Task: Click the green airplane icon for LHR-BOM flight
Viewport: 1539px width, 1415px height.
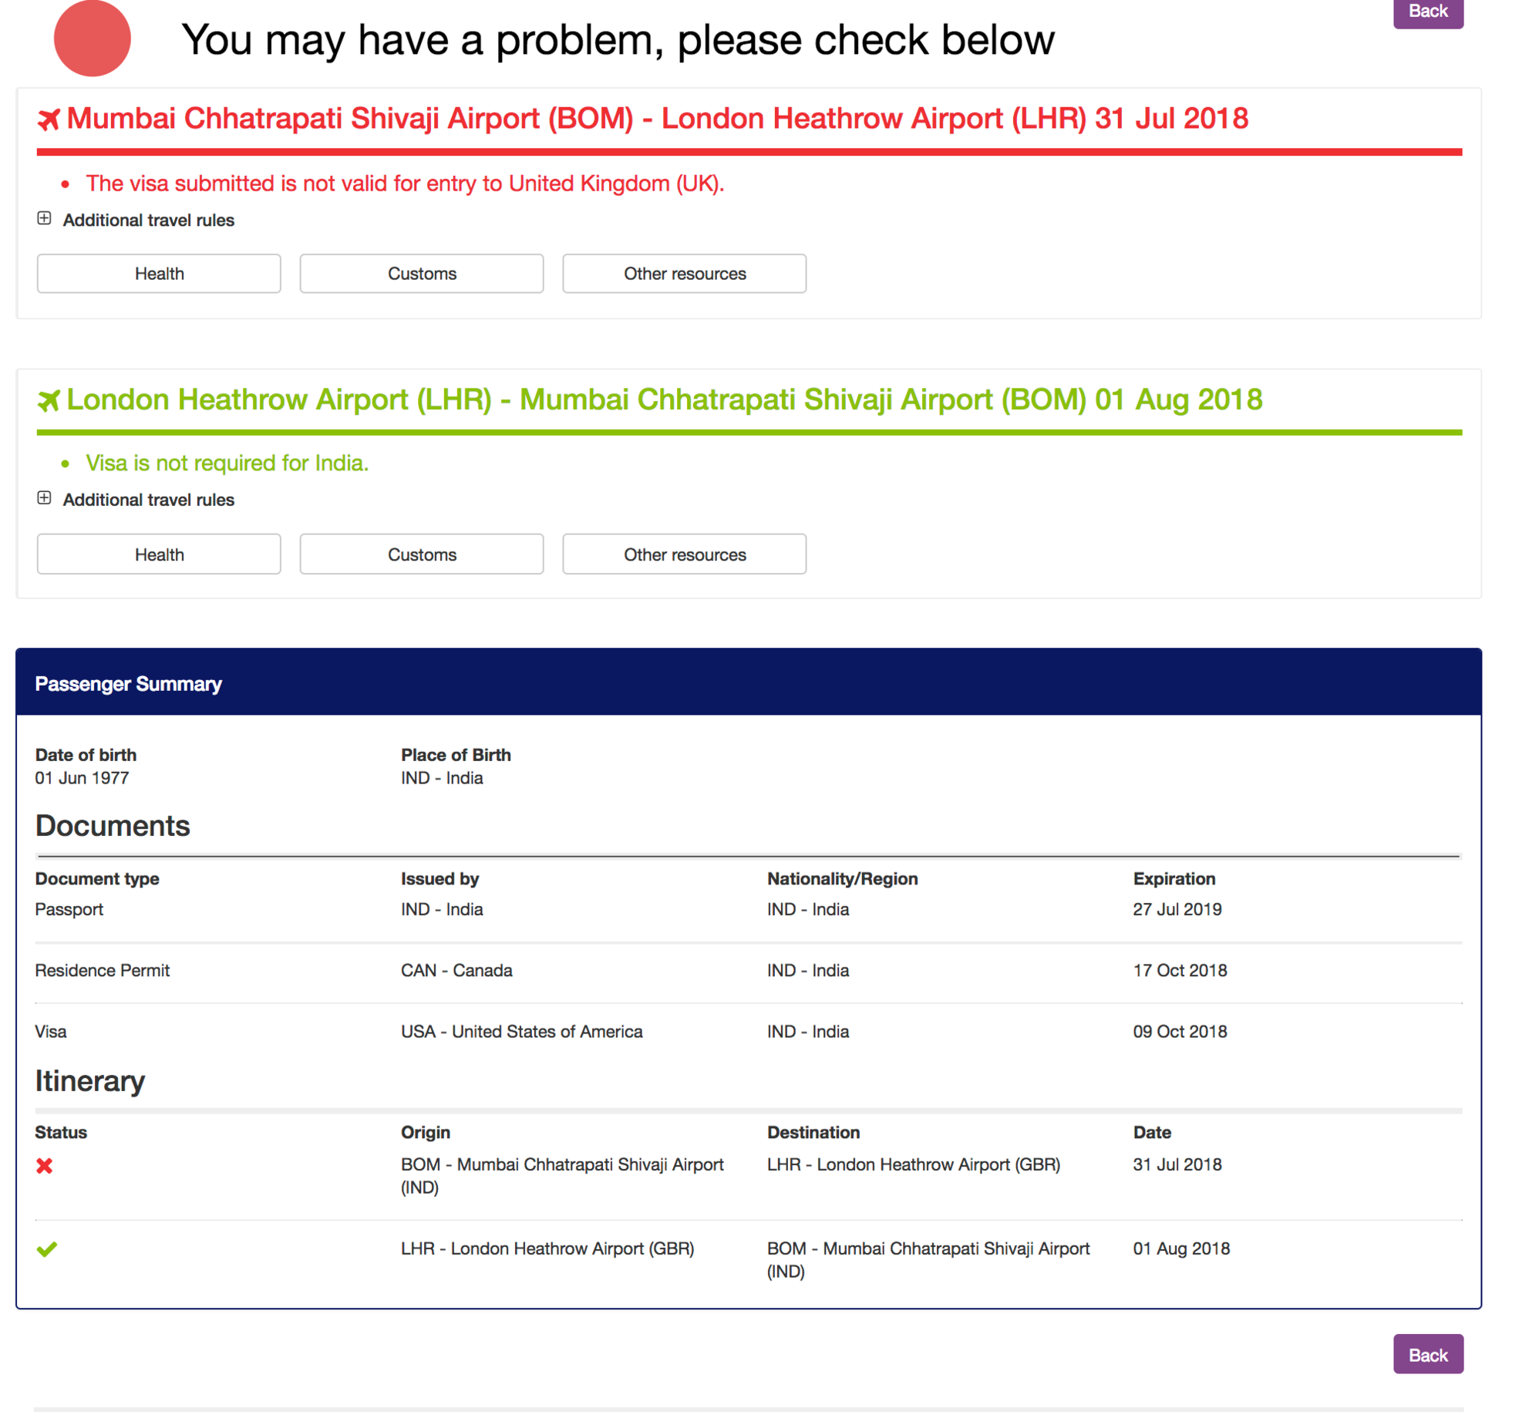Action: [x=49, y=401]
